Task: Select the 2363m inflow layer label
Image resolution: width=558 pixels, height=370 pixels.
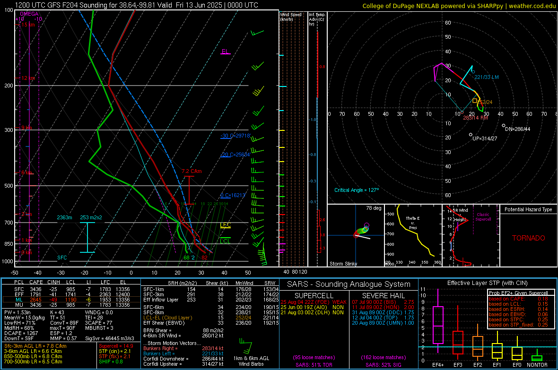Action: 64,217
